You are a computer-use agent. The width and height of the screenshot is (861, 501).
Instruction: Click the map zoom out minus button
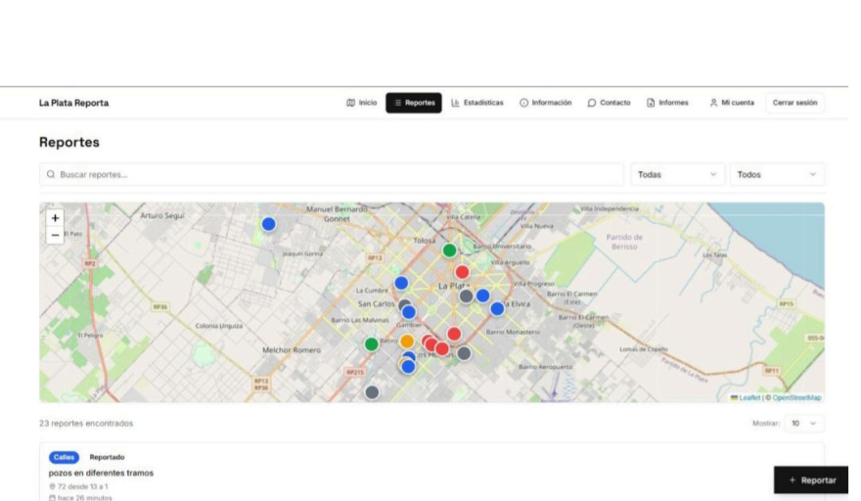[55, 236]
